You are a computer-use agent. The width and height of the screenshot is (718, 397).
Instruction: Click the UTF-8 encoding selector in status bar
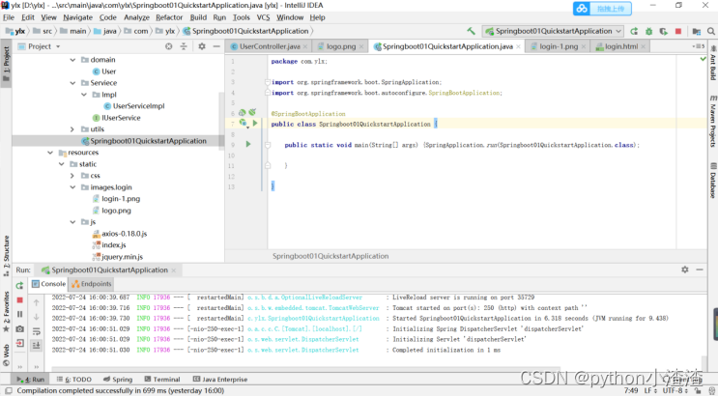675,390
